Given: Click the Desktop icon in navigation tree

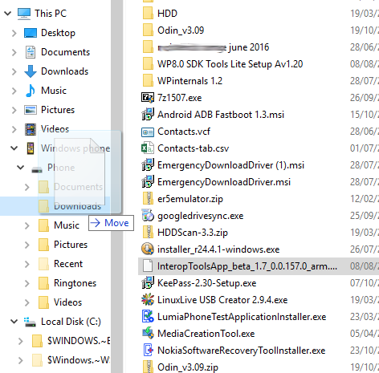Looking at the screenshot, I should pyautogui.click(x=31, y=33).
